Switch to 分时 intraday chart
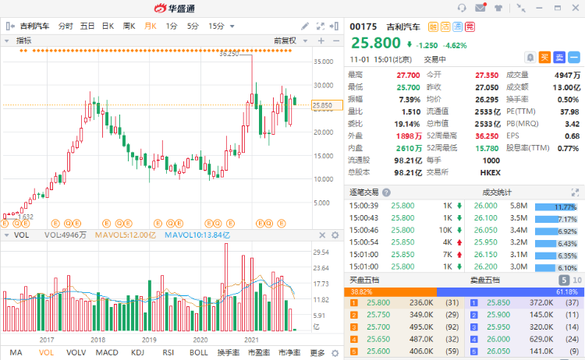 point(66,26)
